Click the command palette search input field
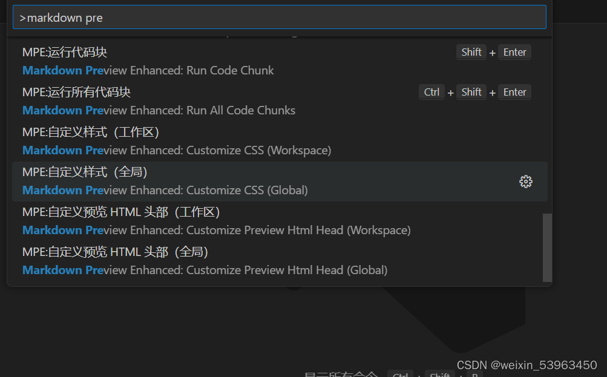 click(x=280, y=17)
